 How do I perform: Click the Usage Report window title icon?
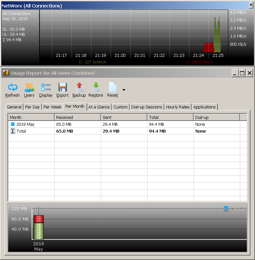coord(6,73)
